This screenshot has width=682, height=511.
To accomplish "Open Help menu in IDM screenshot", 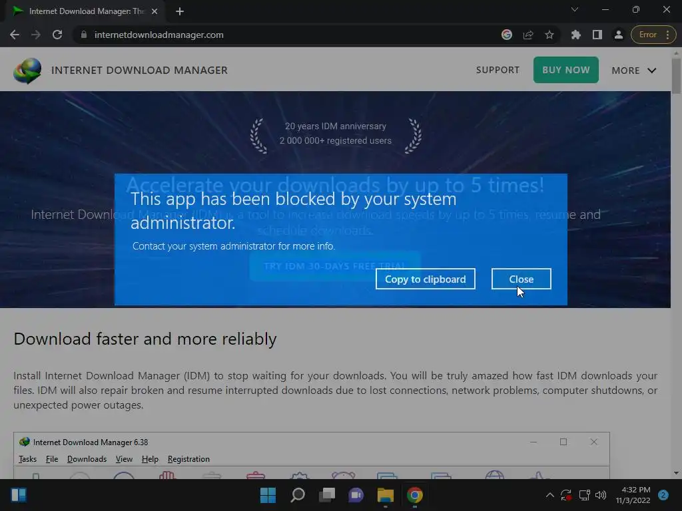I will pyautogui.click(x=150, y=459).
